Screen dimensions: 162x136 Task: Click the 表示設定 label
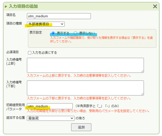(36, 33)
